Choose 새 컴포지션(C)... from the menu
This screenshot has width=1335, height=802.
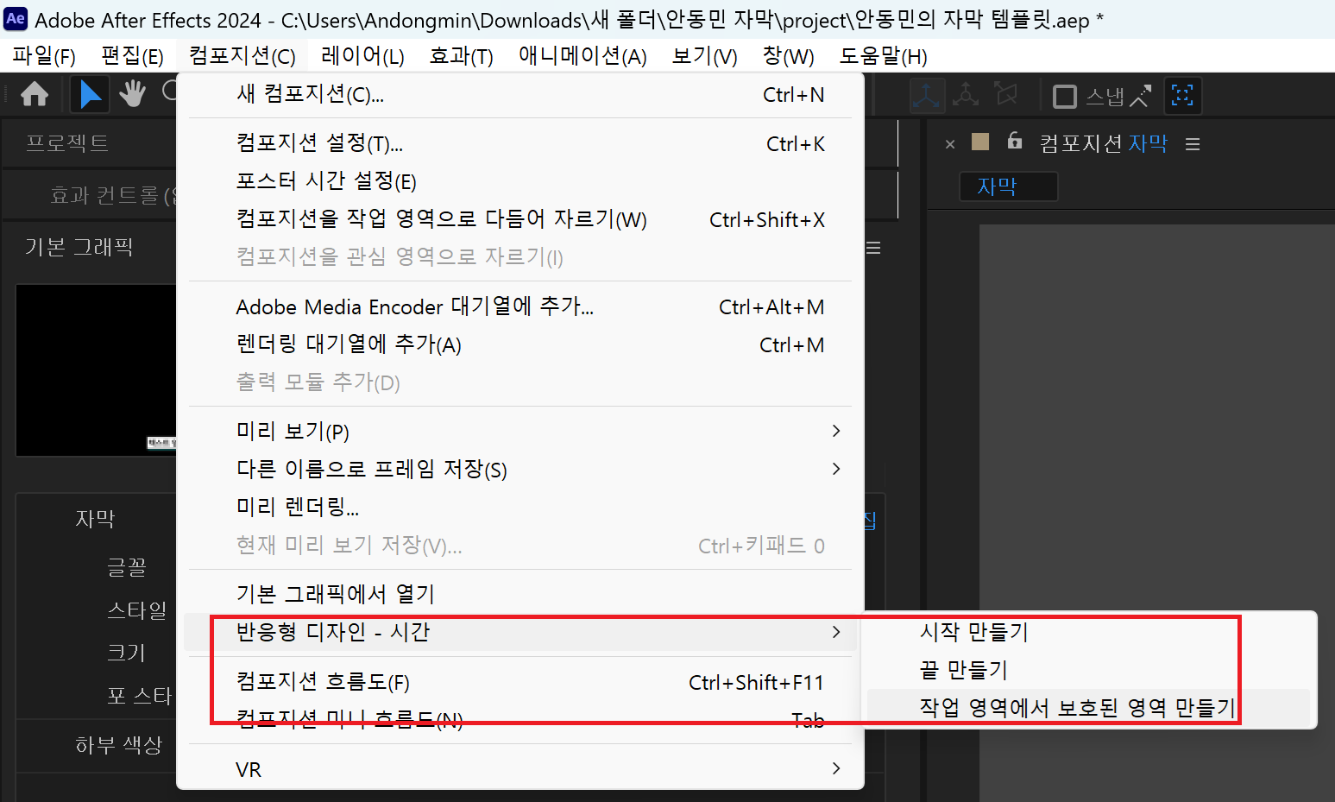[x=311, y=94]
